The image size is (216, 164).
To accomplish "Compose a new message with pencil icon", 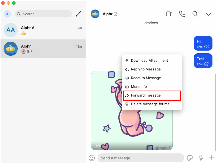I will coord(79,14).
